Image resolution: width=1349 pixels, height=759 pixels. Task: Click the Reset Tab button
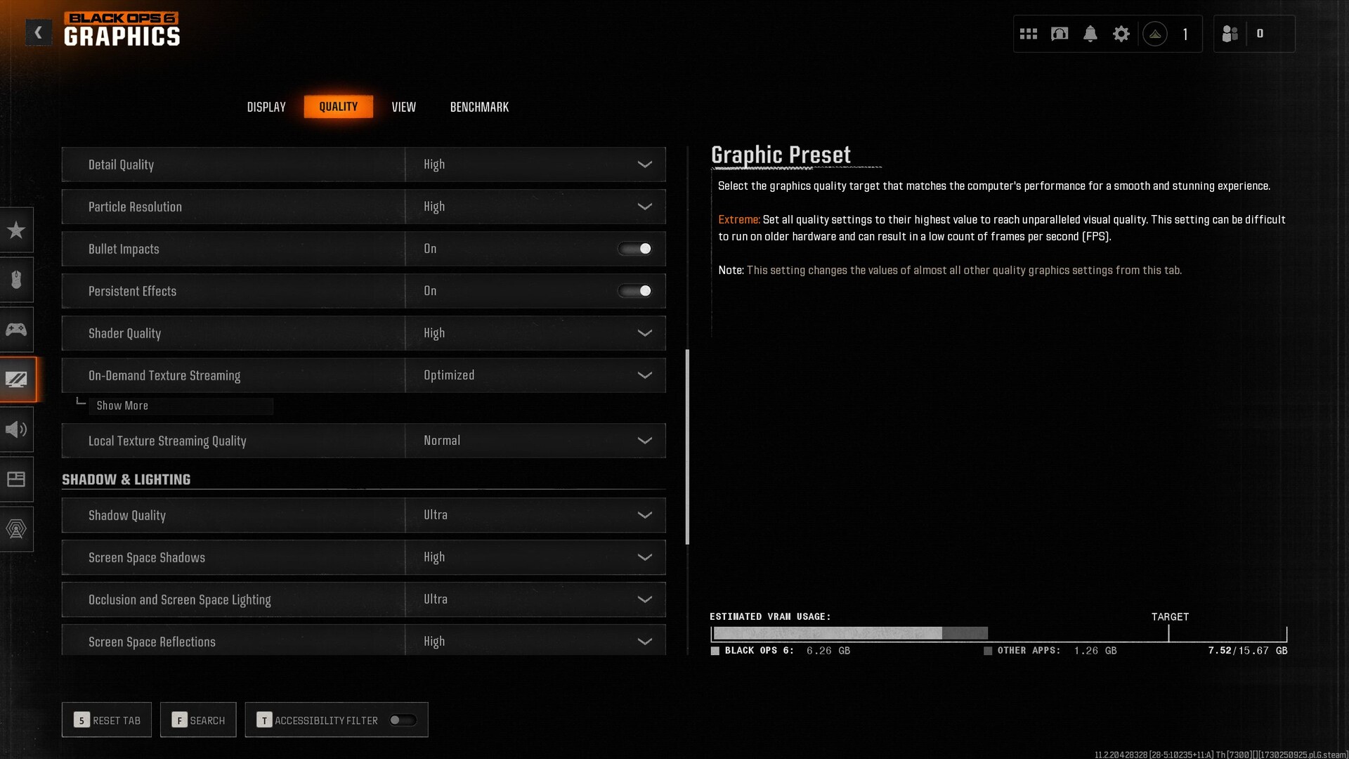tap(107, 720)
